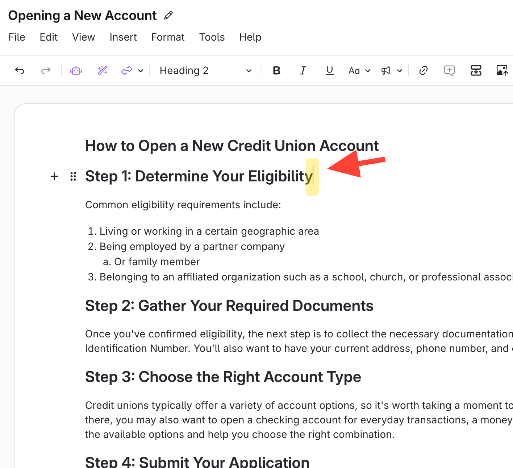Click the drag handle beside Step 1 heading
The image size is (513, 468).
pos(73,177)
